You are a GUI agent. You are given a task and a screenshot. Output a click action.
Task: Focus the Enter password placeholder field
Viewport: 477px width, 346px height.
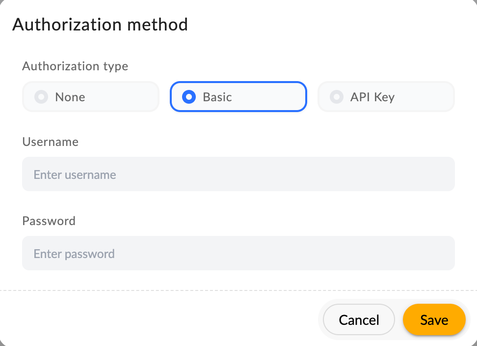238,253
